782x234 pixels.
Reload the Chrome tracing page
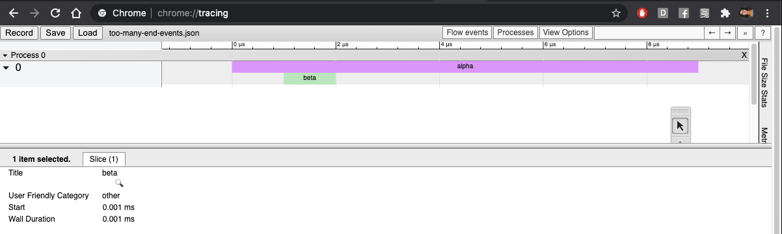point(56,13)
